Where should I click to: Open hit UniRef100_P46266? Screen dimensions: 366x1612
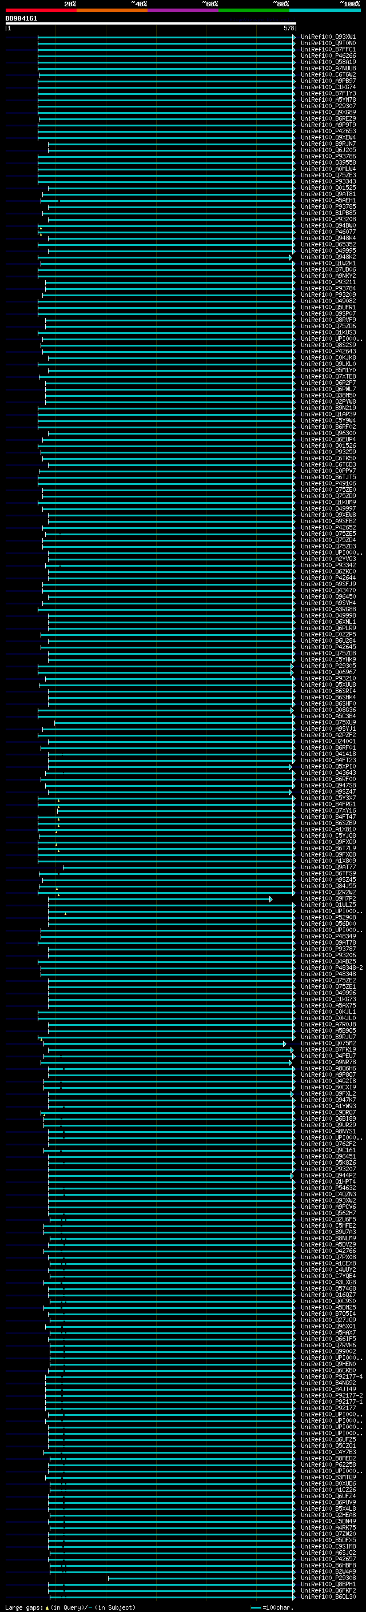coord(328,55)
